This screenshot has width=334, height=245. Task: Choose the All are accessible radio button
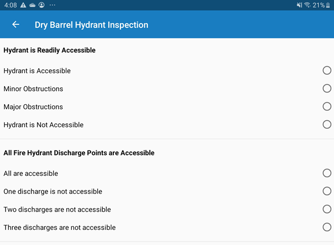coord(327,173)
